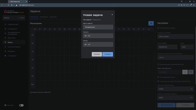Switch to the Архивация tab
196x110 pixels.
point(44,17)
